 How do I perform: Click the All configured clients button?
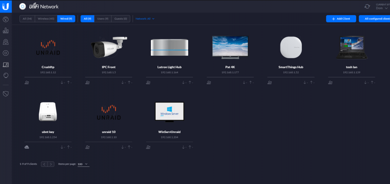coord(374,19)
